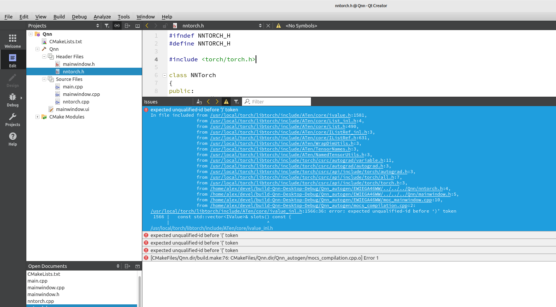Select mainwindow.cpp in Open Documents
Viewport: 556px width, 307px height.
click(46, 287)
